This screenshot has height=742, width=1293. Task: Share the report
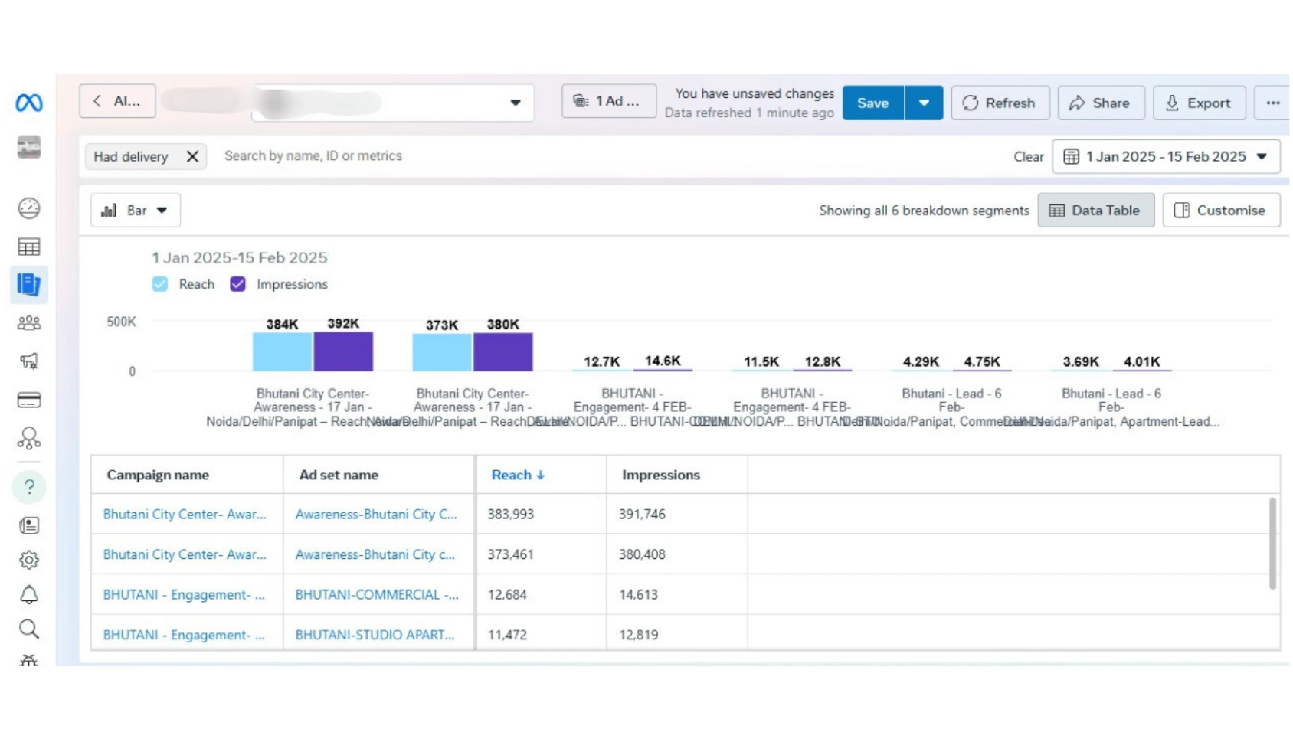click(1101, 103)
